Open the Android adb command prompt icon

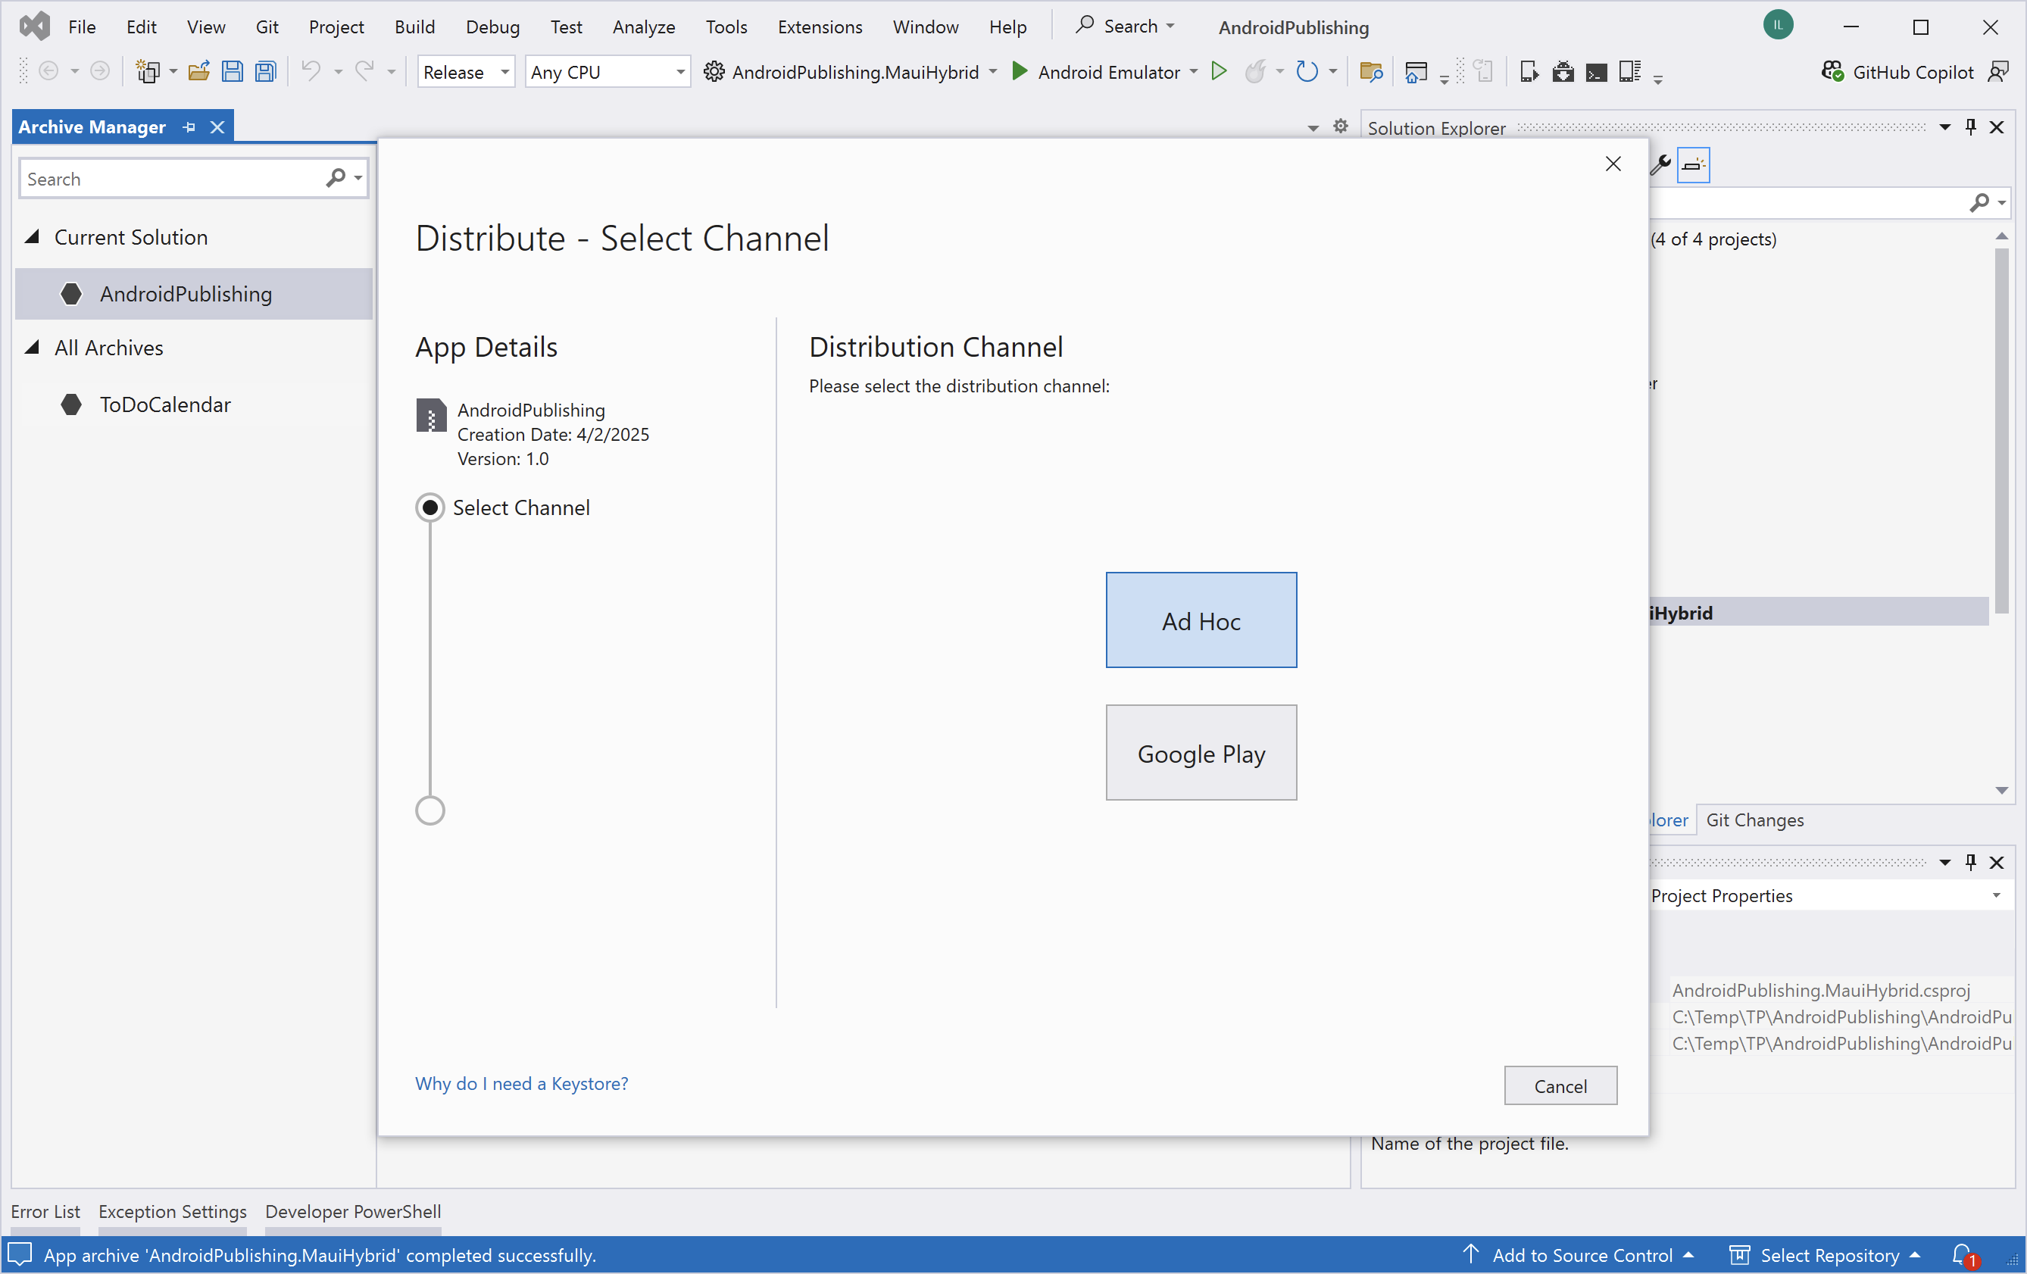1597,73
